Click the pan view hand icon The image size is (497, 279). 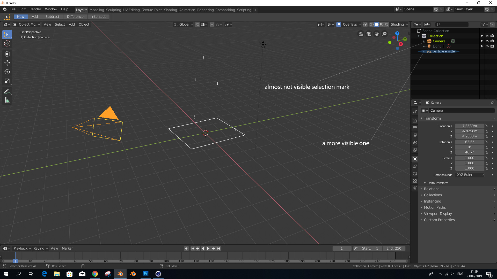point(377,34)
